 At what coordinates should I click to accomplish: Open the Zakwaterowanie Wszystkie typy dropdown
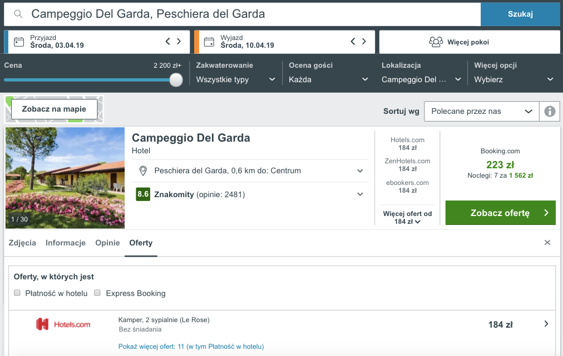235,79
